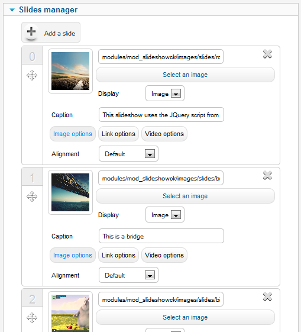Image resolution: width=301 pixels, height=332 pixels.
Task: Select Image options tab in slide 1
Action: point(73,255)
